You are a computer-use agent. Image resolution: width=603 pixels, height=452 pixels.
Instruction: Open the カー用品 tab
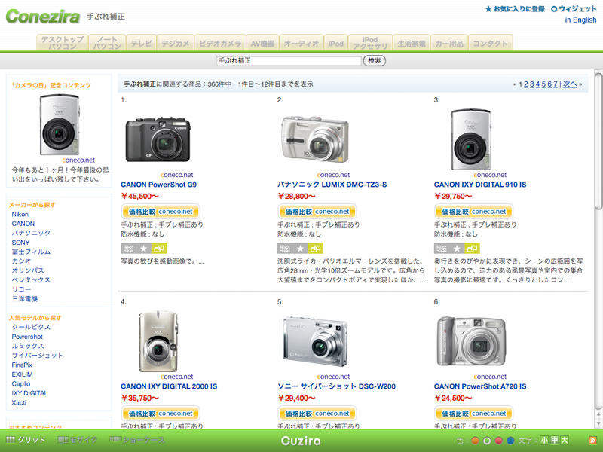point(449,43)
